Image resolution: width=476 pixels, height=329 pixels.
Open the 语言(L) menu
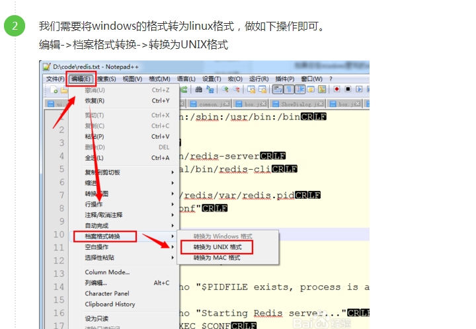pos(186,79)
